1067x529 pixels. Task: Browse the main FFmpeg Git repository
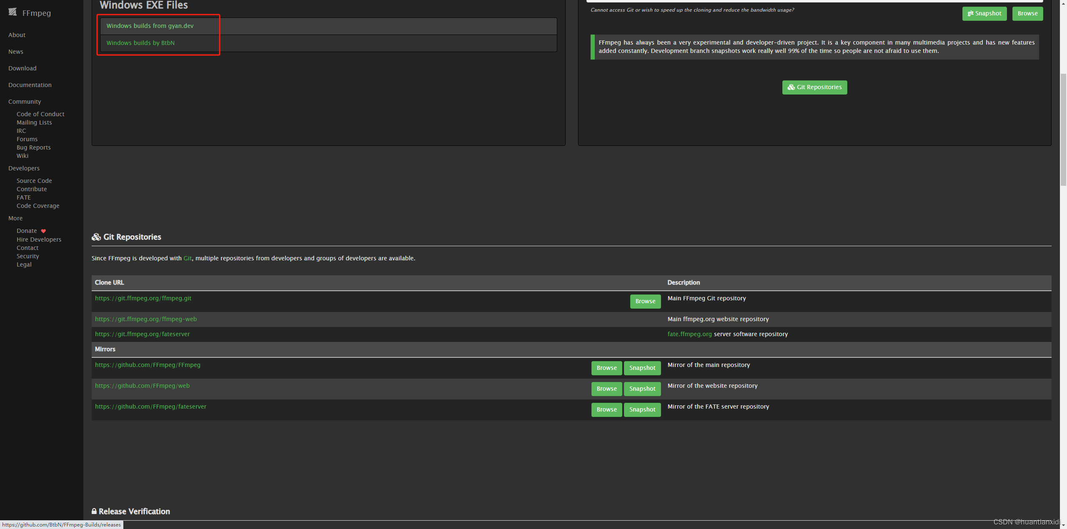click(x=645, y=301)
